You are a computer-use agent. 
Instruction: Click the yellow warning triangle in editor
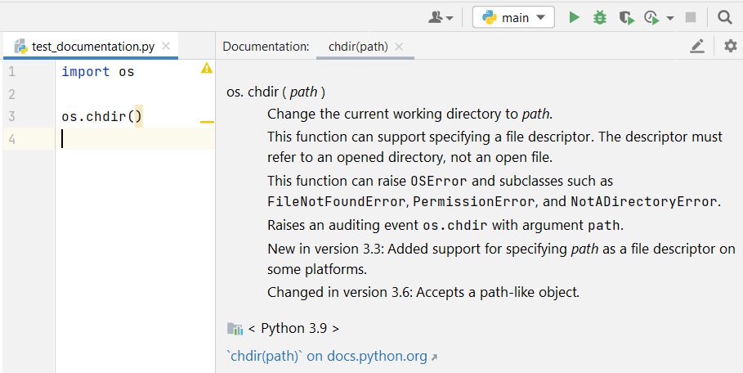click(x=207, y=69)
